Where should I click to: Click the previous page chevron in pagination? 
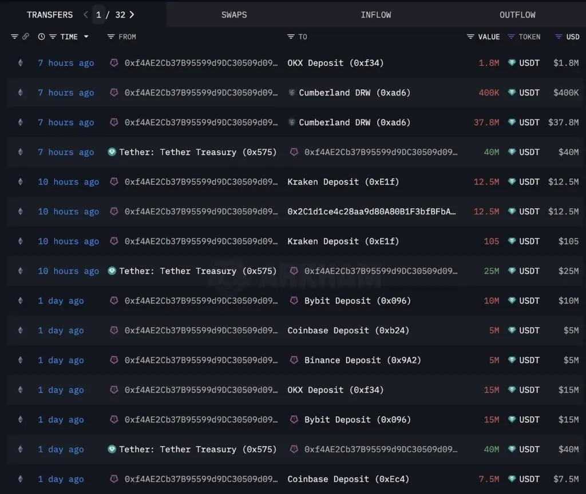pos(85,14)
